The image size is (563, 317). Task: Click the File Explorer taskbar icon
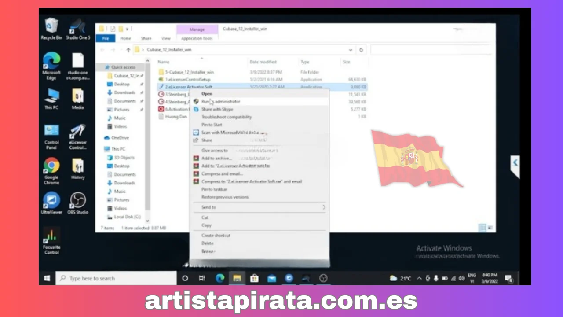(237, 278)
